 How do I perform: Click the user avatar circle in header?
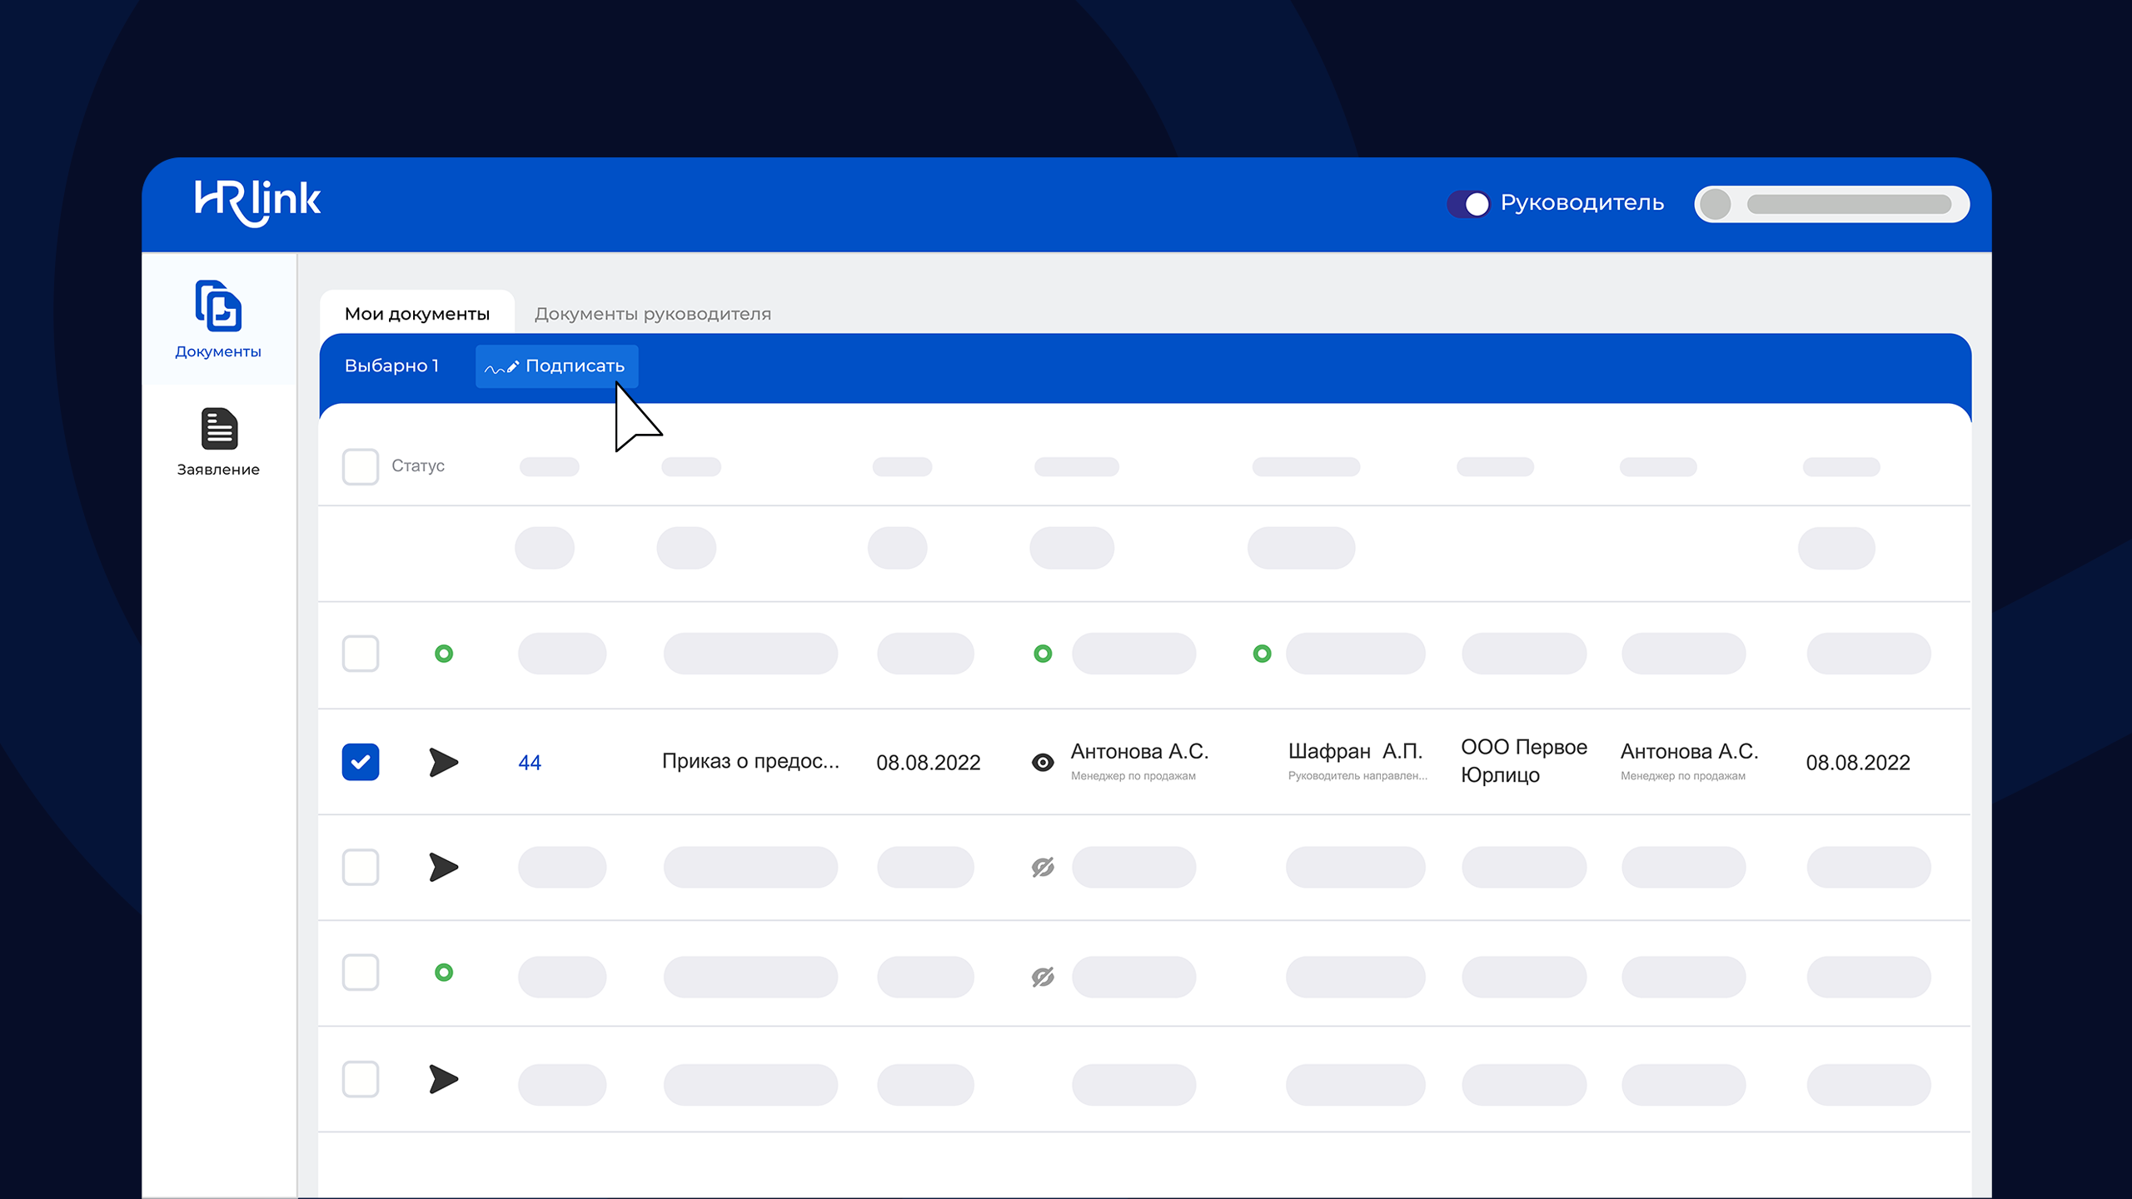[1716, 204]
